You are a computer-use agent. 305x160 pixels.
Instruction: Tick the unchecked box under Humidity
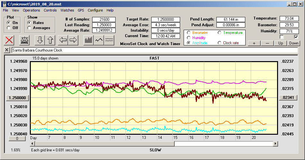click(282, 37)
